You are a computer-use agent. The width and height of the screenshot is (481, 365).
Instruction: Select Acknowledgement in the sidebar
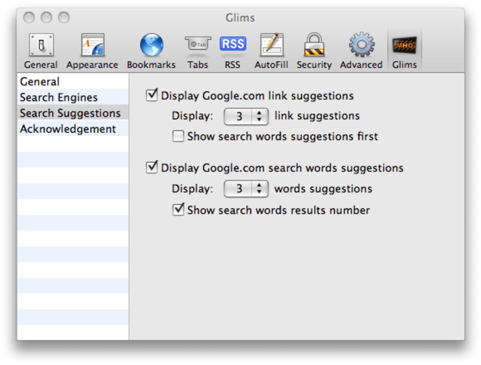68,129
